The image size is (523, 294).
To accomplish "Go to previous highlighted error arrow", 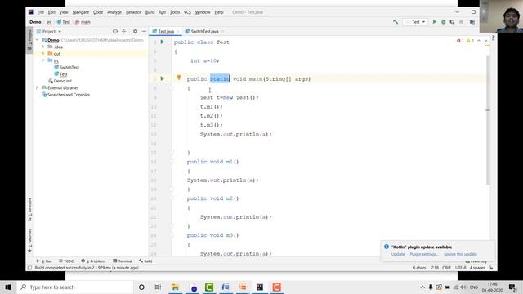I will 479,41.
